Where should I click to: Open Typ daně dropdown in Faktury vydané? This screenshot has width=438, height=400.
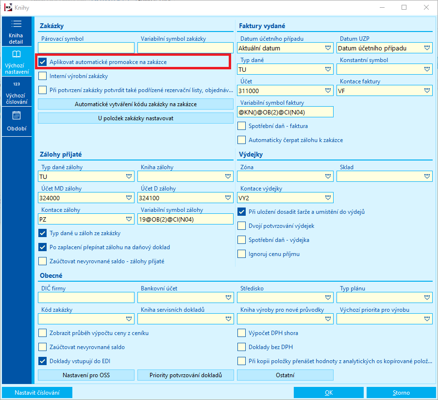[x=328, y=69]
